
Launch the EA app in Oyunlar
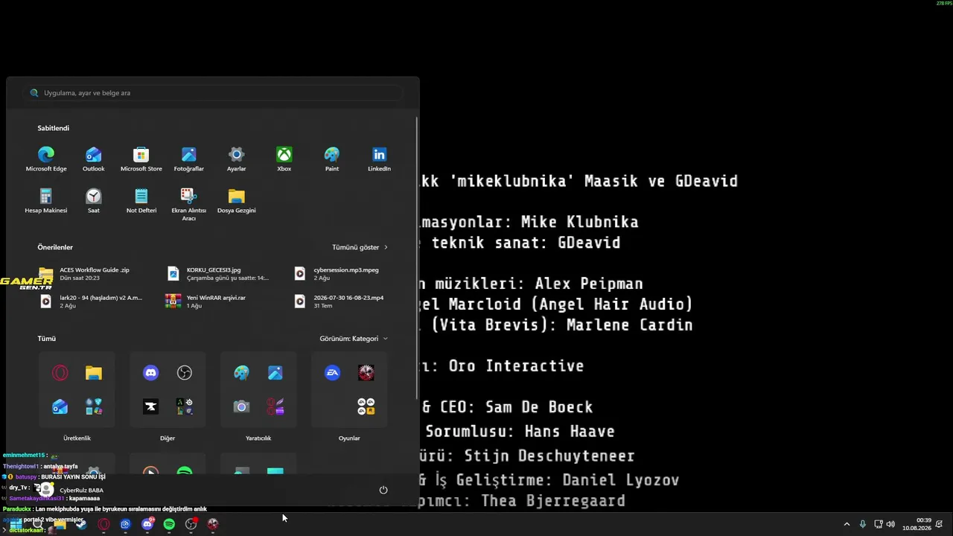(333, 373)
